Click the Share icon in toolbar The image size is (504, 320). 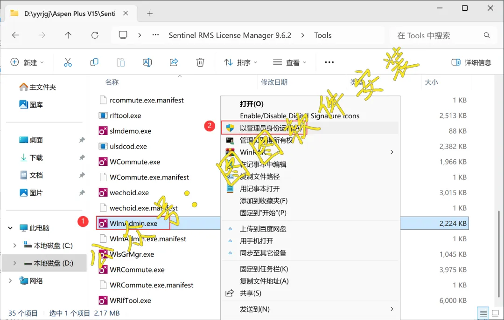pos(174,62)
